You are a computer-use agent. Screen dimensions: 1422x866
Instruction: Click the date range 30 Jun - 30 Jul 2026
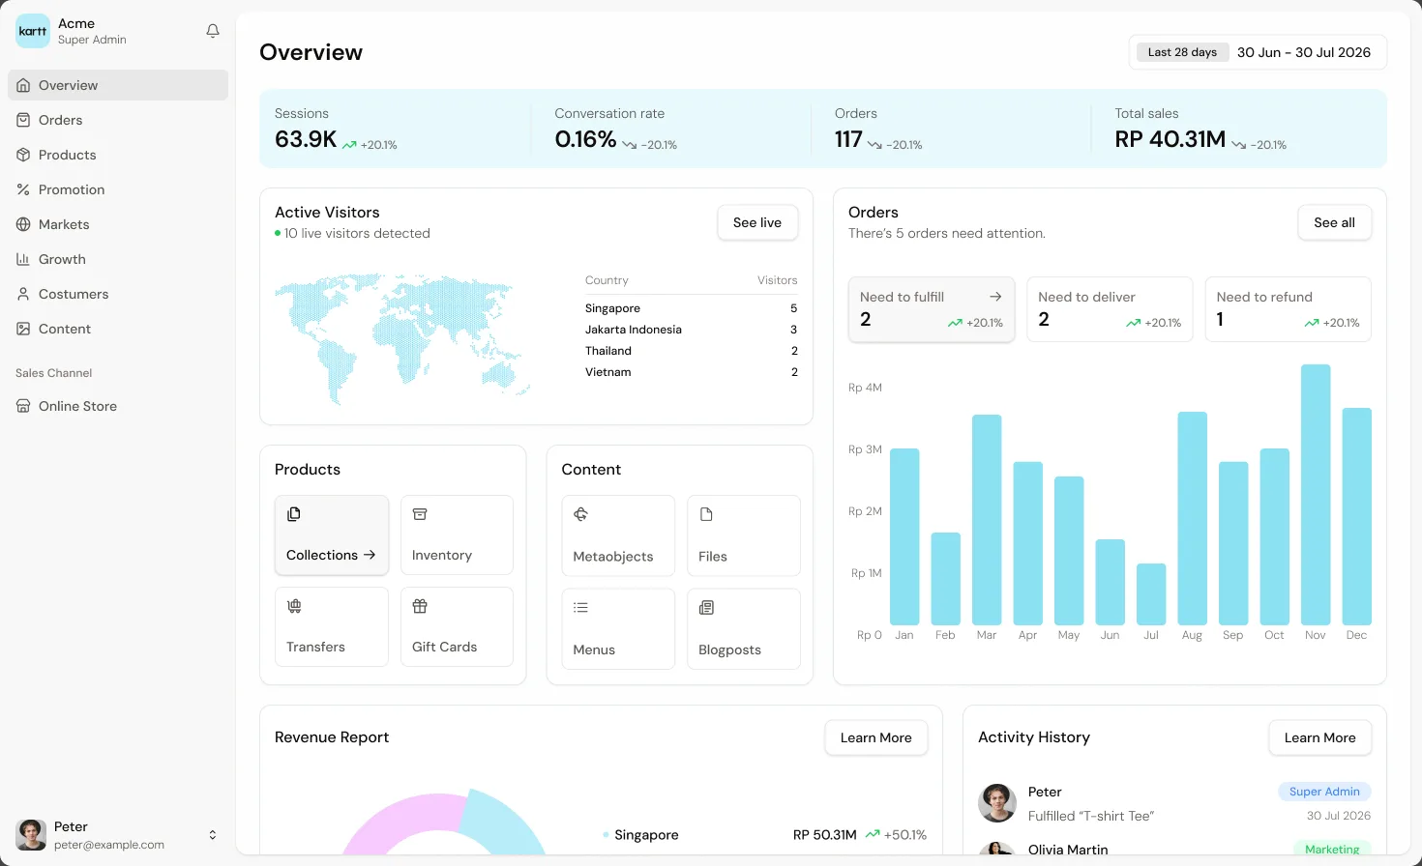point(1304,52)
